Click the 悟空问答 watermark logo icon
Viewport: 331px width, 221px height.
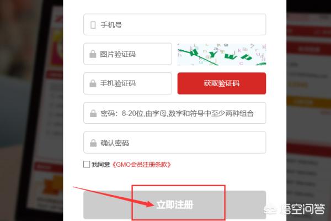coord(271,209)
